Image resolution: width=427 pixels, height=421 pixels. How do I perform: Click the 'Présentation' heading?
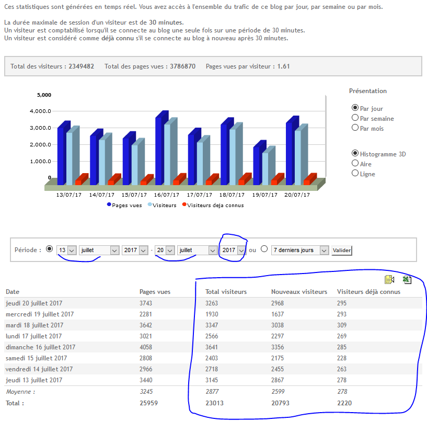click(368, 91)
